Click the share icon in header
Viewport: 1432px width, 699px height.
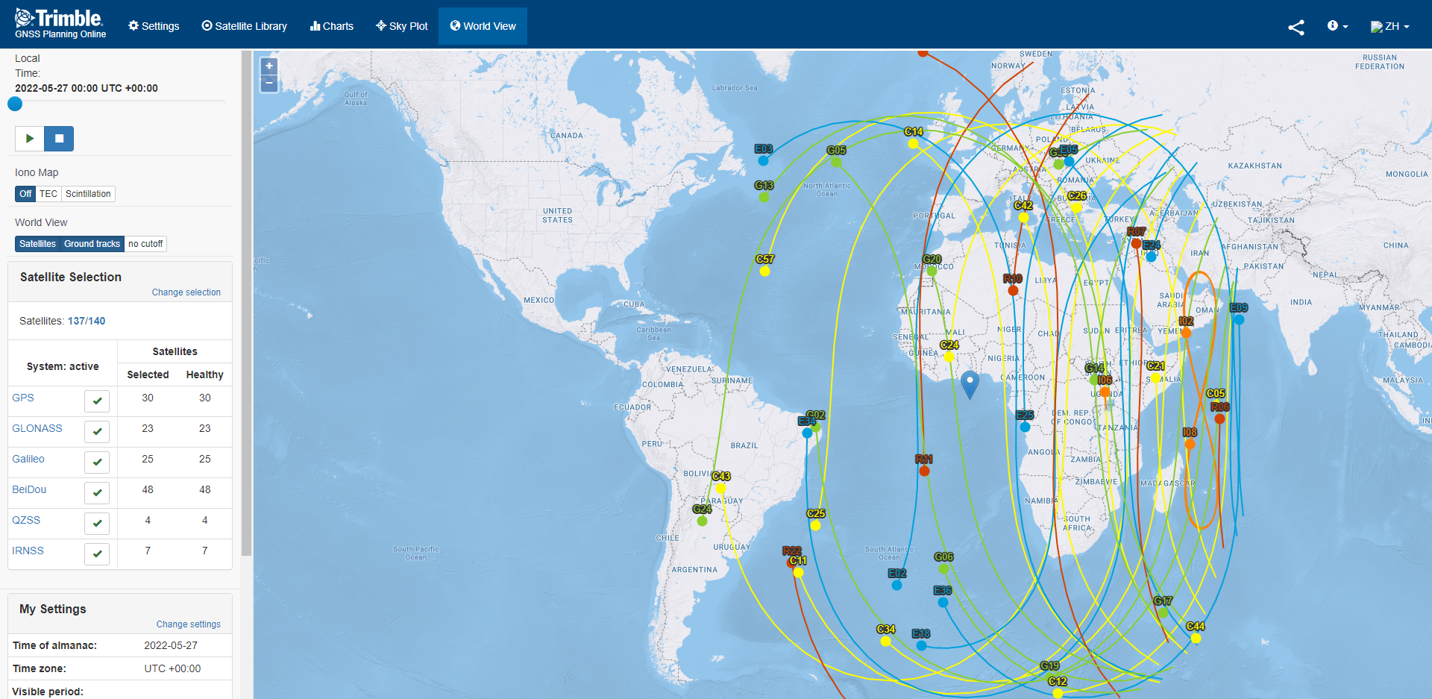(1296, 28)
